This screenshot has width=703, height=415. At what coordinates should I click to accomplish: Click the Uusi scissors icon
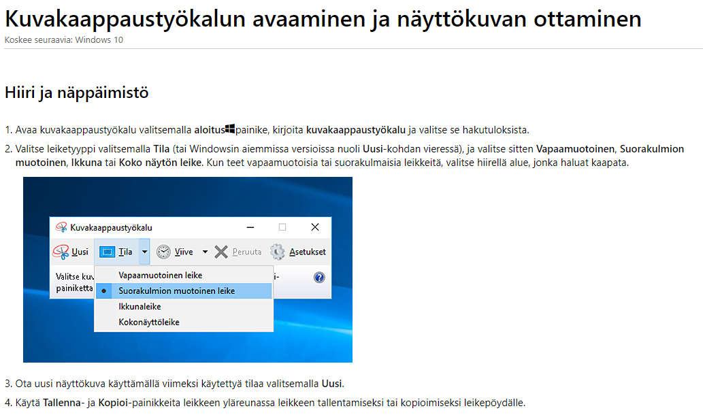coord(61,252)
